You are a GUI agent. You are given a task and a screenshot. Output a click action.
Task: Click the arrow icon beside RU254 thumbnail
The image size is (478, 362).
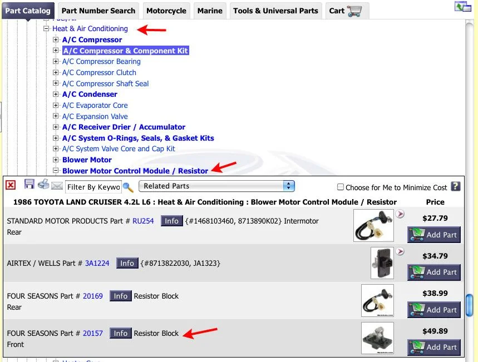(400, 214)
